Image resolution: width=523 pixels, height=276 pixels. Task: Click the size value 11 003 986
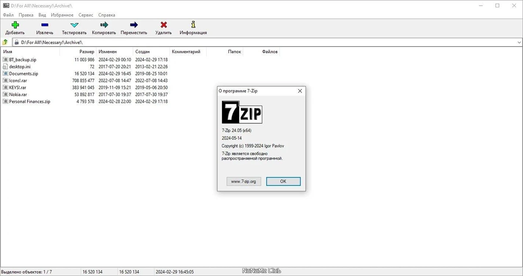(x=85, y=60)
